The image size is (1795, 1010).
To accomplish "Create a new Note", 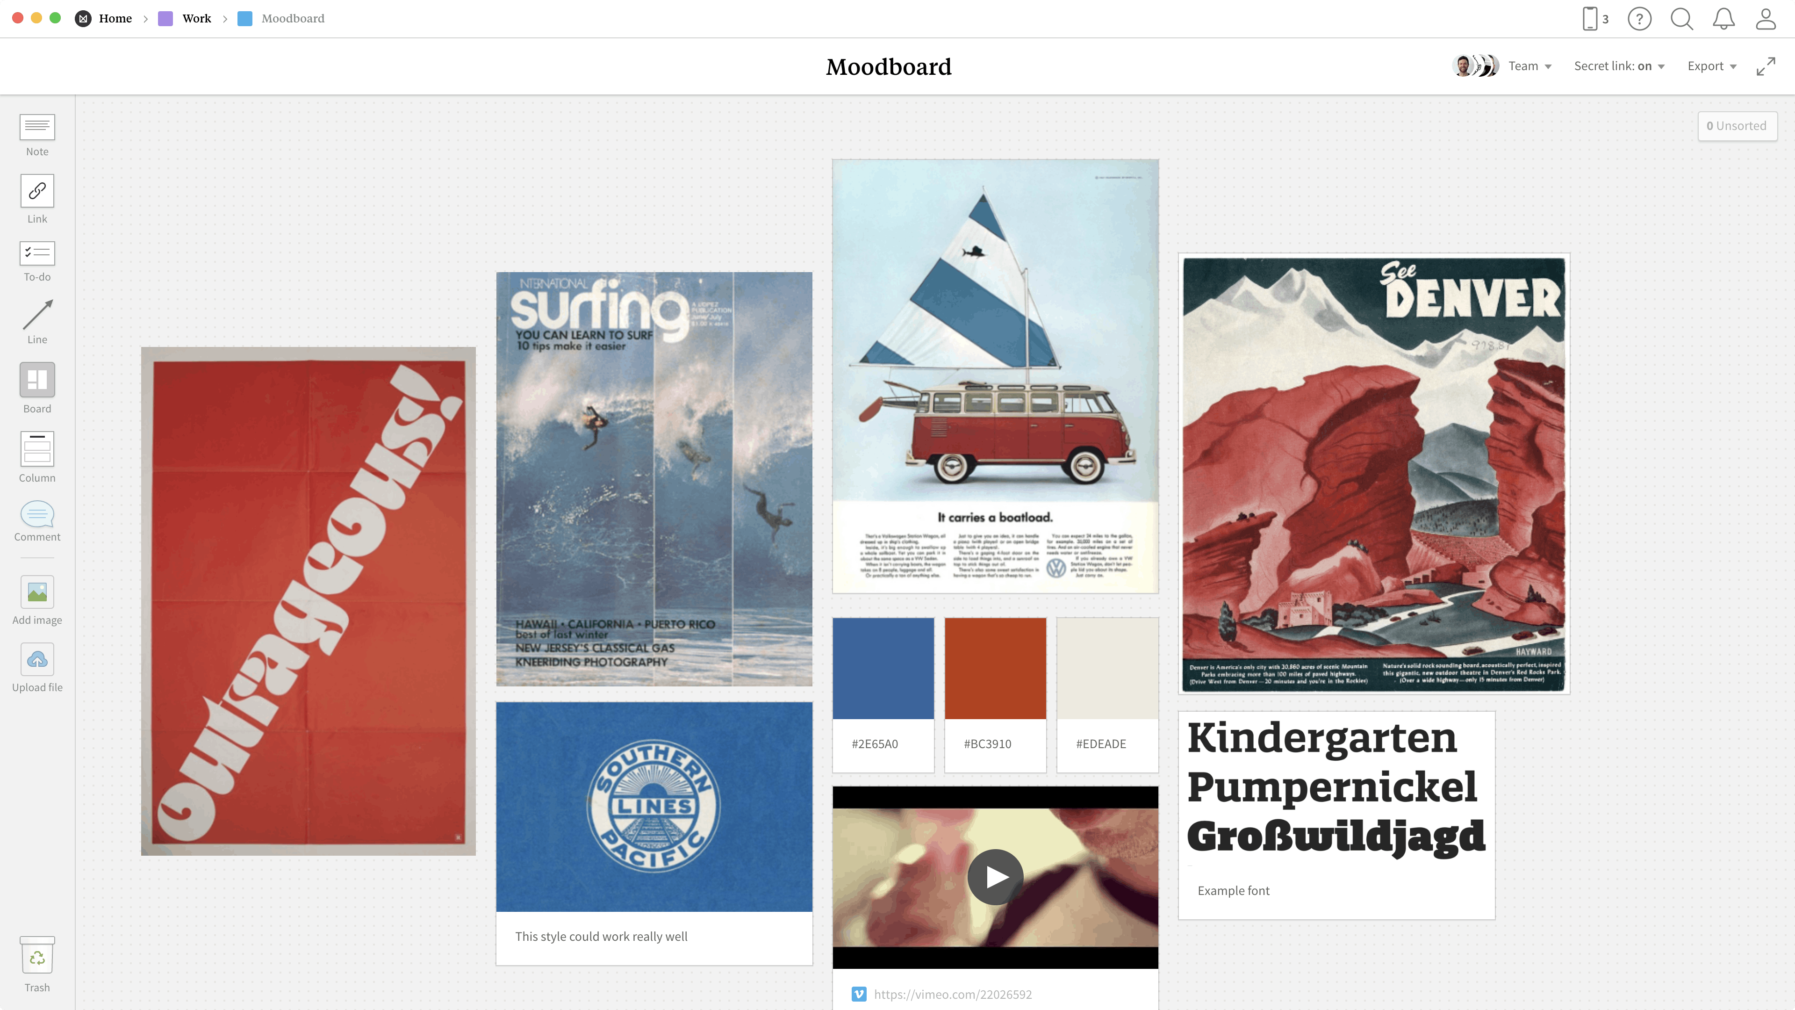I will (37, 134).
